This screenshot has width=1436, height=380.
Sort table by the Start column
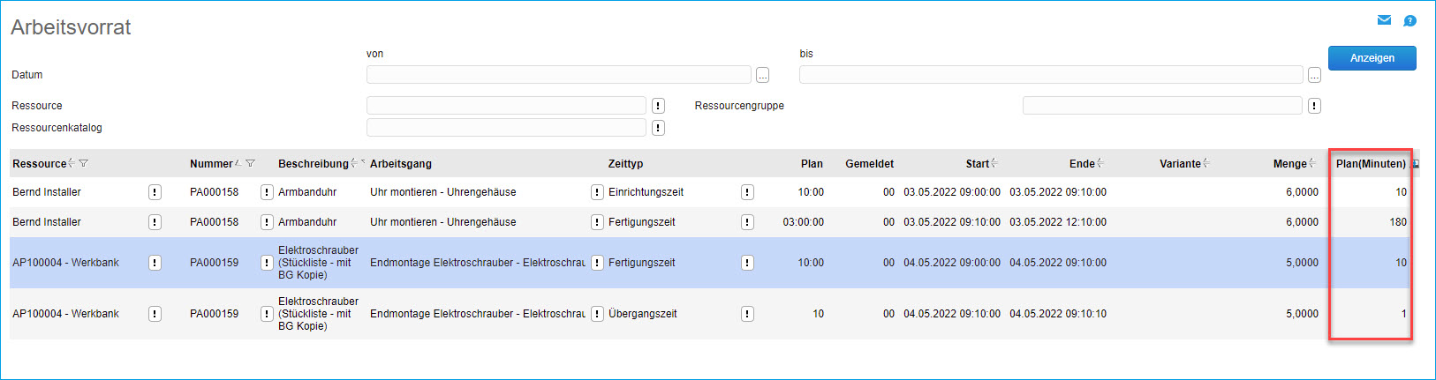(x=978, y=163)
